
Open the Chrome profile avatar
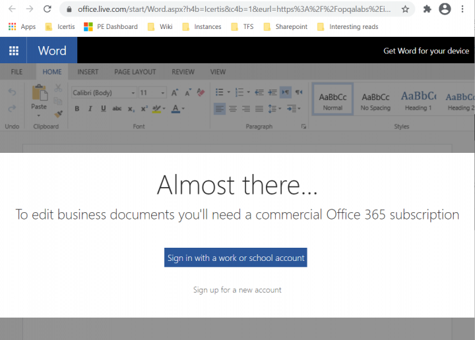[445, 9]
